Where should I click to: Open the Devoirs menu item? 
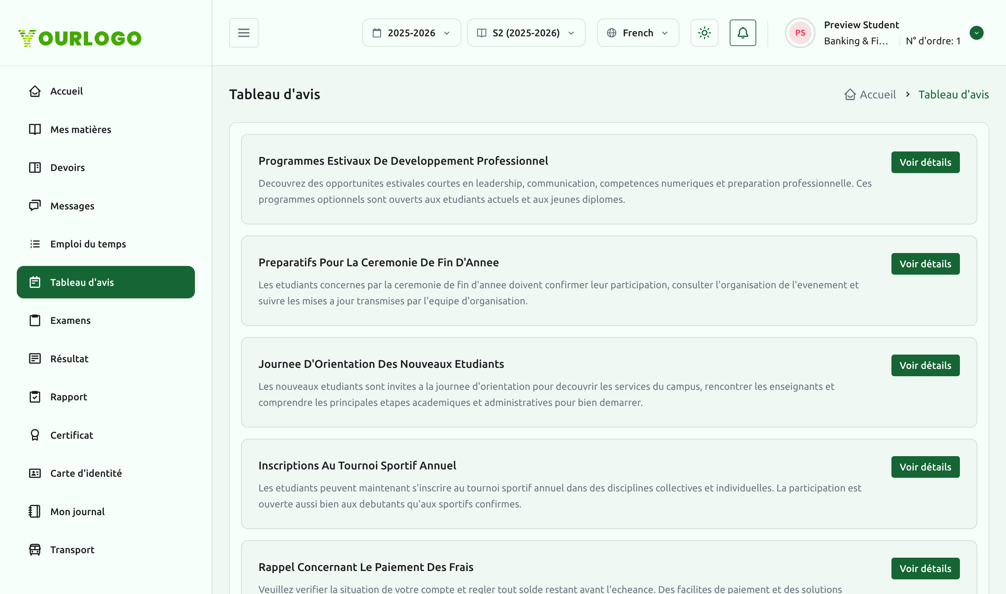(106, 167)
